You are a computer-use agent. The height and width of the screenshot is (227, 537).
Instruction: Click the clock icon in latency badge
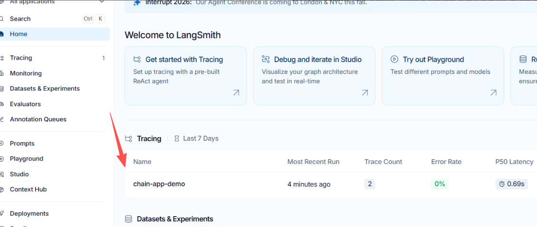(502, 184)
